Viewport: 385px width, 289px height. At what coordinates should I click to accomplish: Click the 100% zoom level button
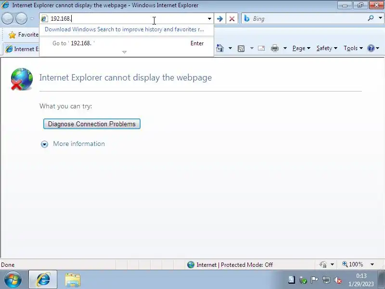point(353,264)
